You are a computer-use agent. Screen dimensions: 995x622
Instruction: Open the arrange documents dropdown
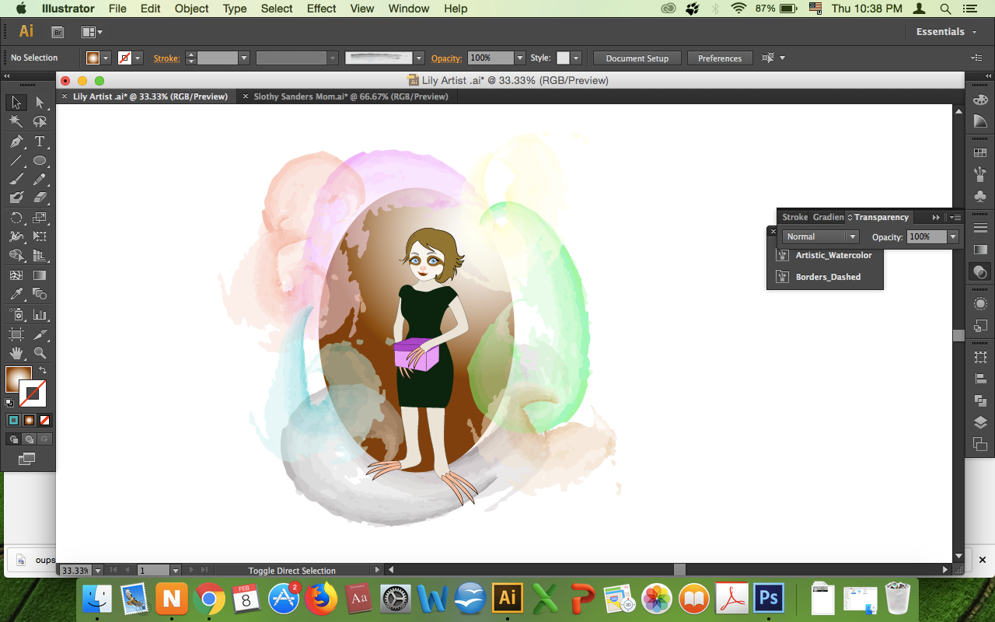93,32
